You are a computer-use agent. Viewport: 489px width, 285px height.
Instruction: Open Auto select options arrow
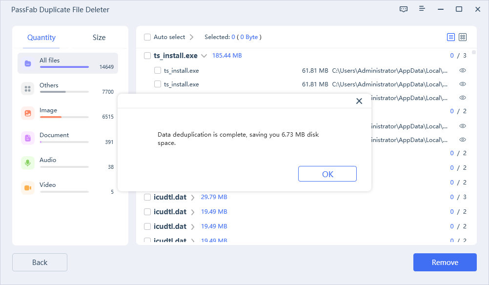coord(191,37)
